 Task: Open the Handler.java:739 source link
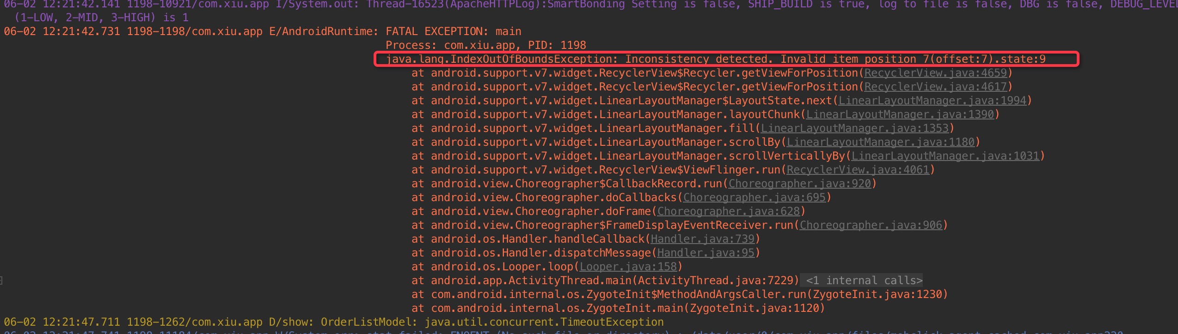[702, 239]
